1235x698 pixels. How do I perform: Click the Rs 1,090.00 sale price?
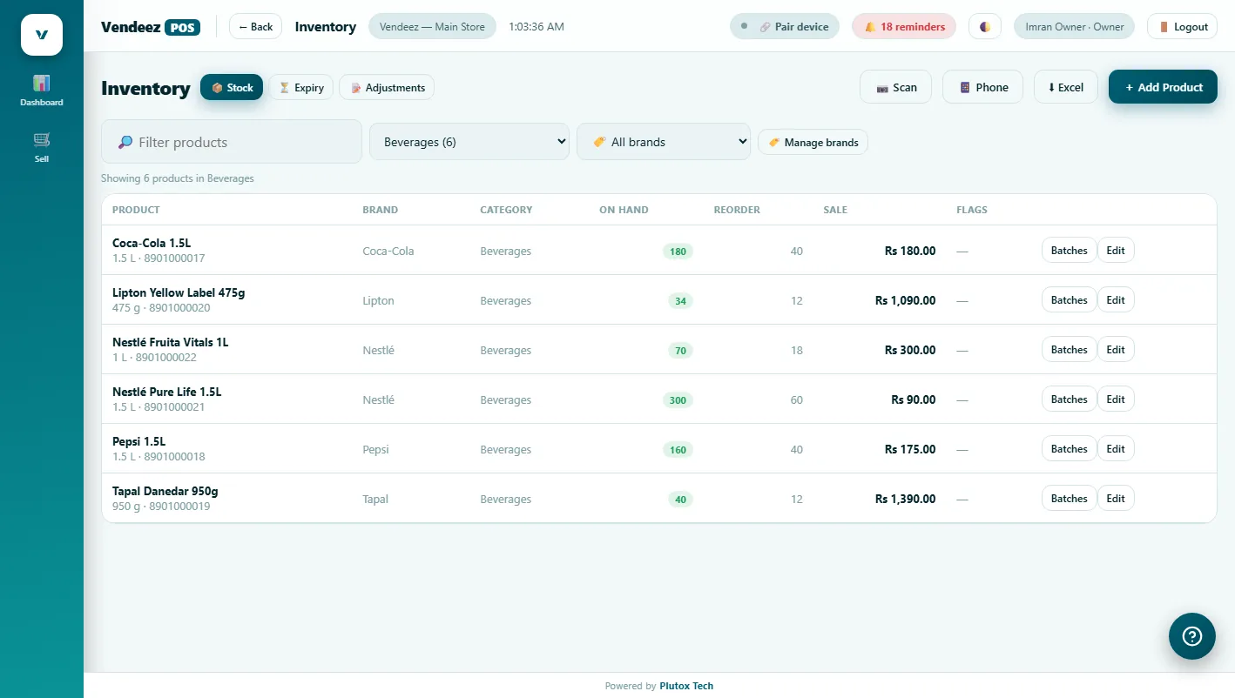pyautogui.click(x=906, y=301)
